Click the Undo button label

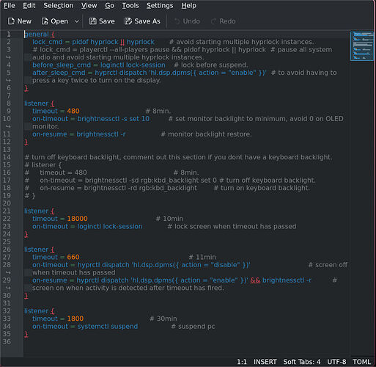pyautogui.click(x=191, y=21)
